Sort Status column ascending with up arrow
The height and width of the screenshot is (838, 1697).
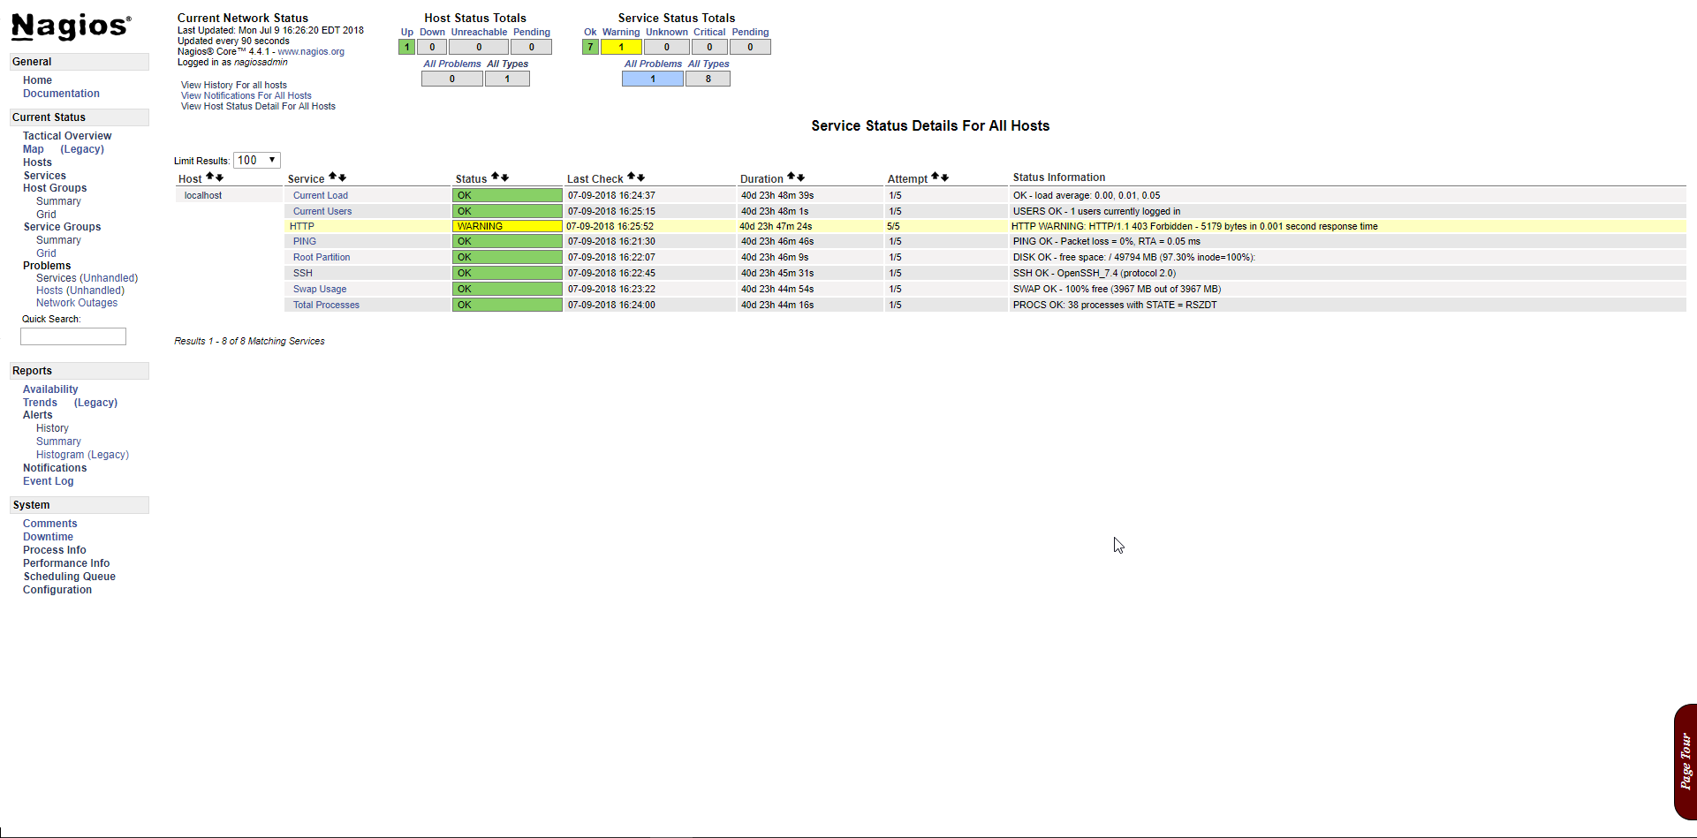[495, 177]
